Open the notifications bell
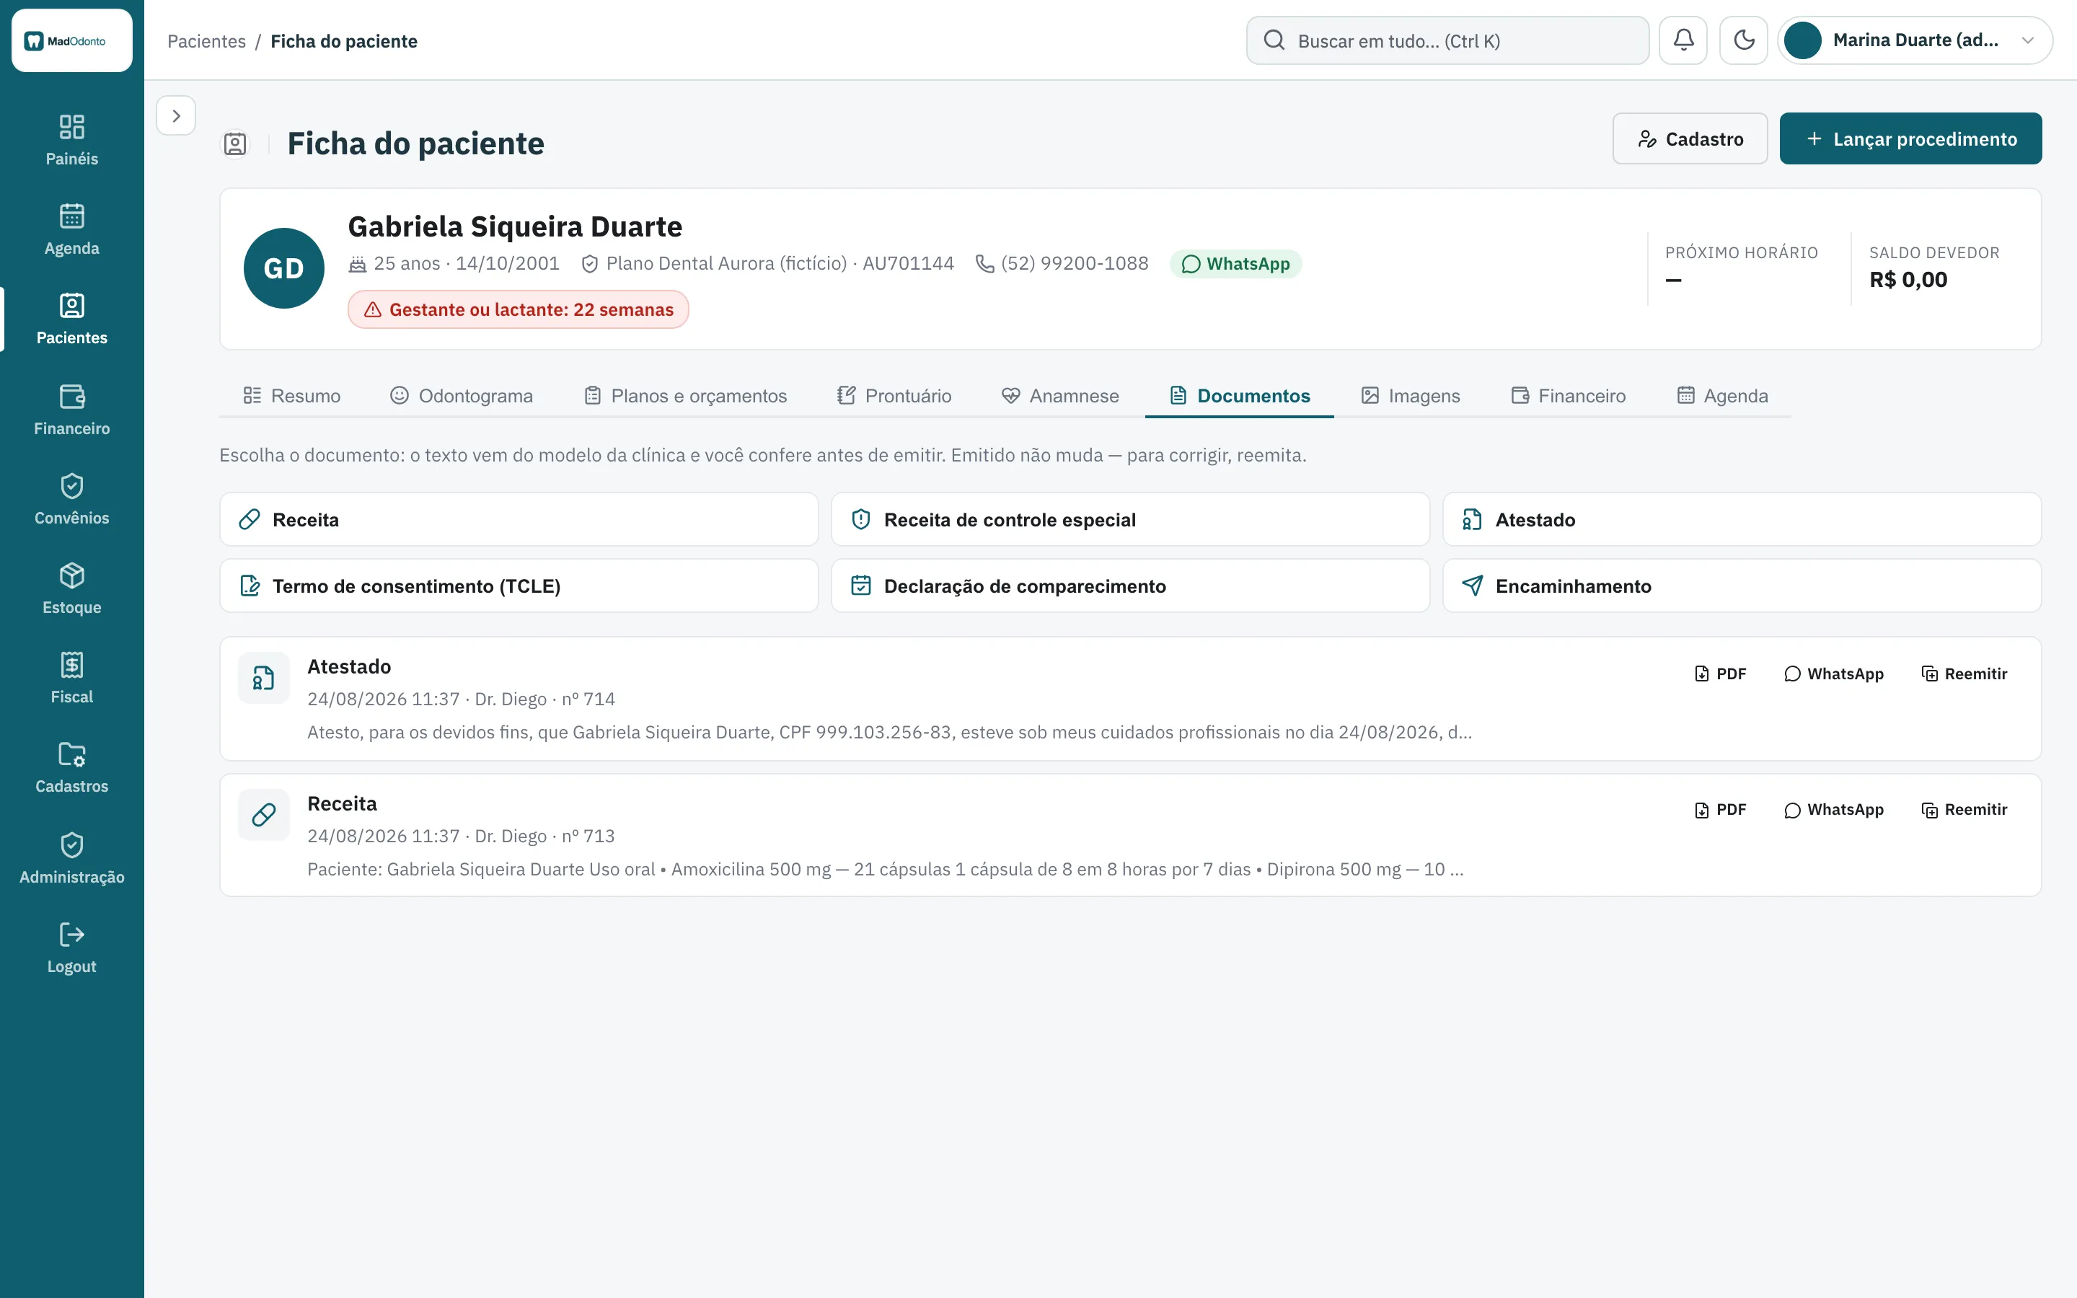 click(1683, 40)
